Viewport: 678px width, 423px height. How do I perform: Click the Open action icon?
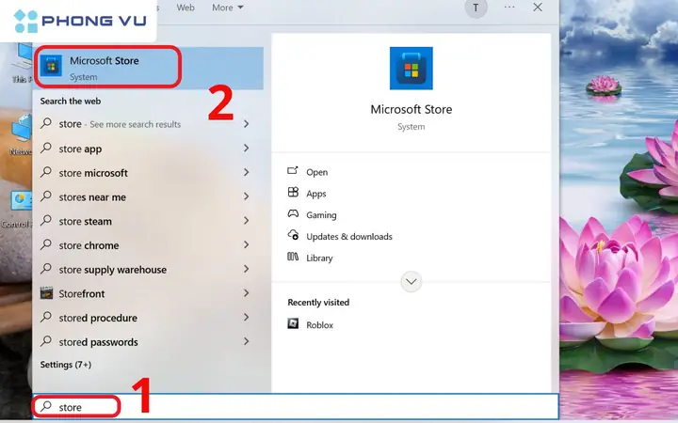[x=293, y=170]
